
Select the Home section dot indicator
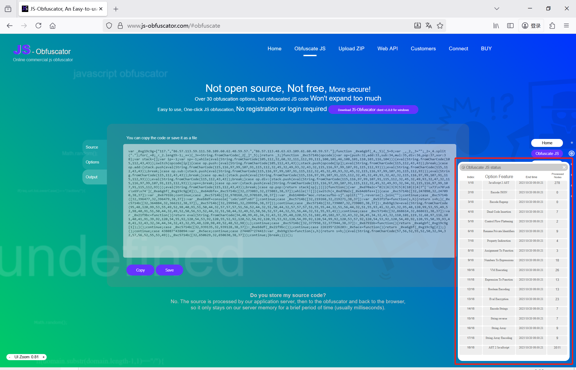[572, 143]
